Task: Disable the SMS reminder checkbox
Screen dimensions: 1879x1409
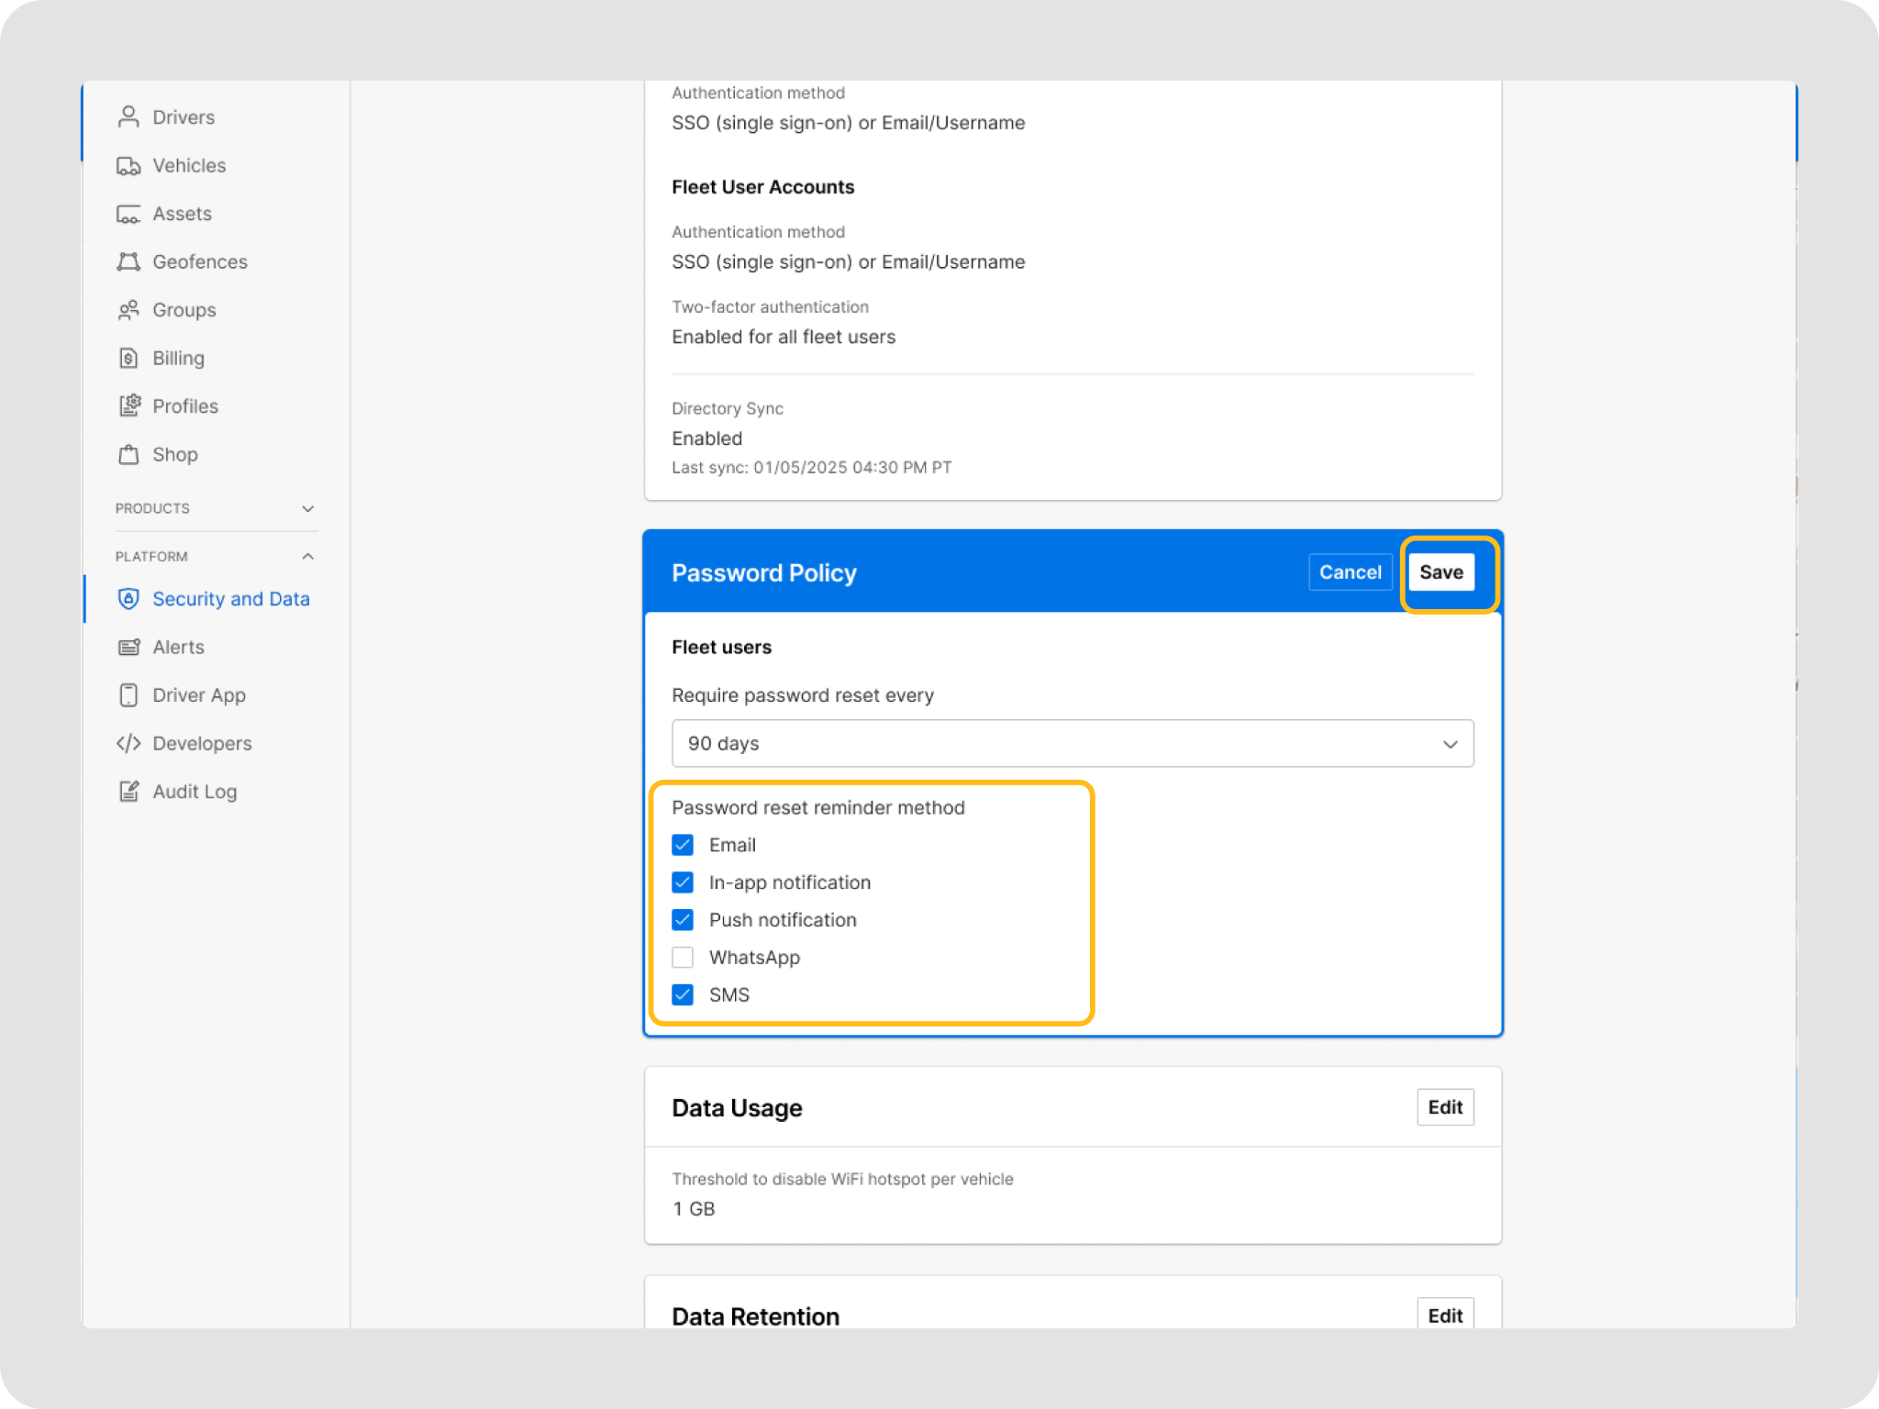Action: click(x=683, y=994)
